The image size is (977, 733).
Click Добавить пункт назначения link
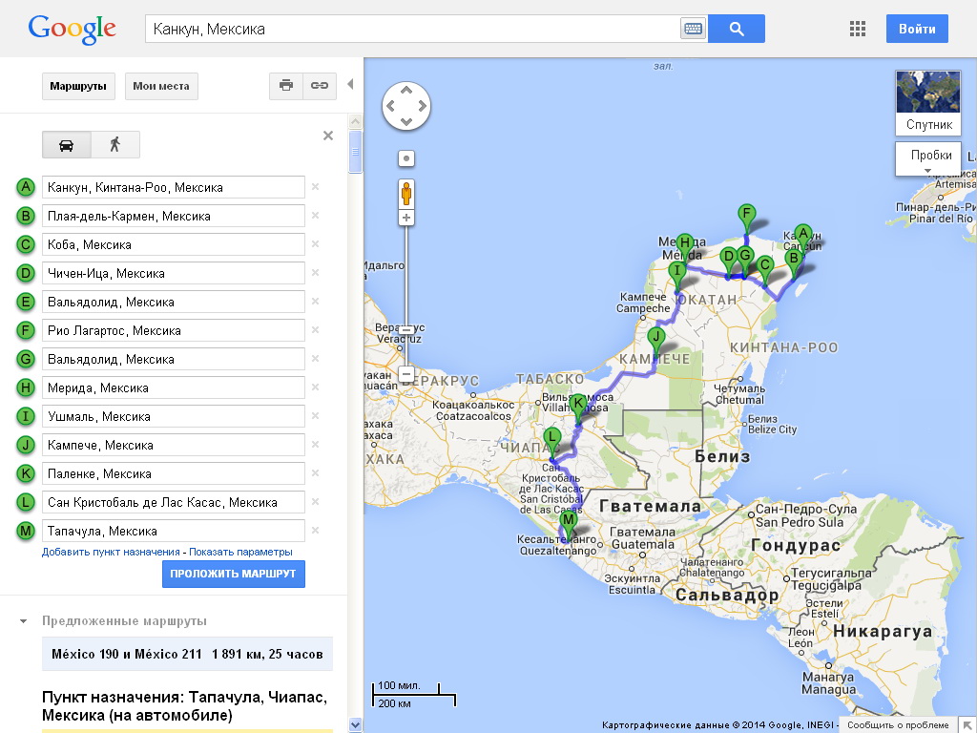[111, 552]
